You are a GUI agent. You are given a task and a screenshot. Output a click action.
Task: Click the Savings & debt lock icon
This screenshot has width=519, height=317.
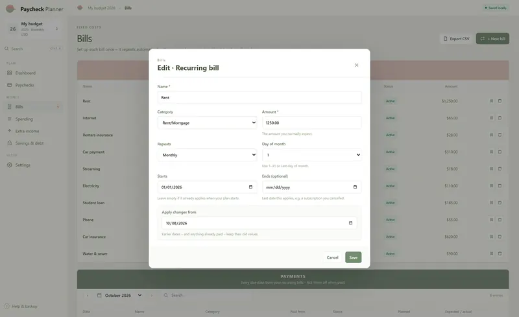point(9,143)
